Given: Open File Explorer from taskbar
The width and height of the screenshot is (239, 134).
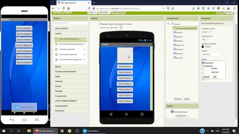Looking at the screenshot, I should coord(29,131).
